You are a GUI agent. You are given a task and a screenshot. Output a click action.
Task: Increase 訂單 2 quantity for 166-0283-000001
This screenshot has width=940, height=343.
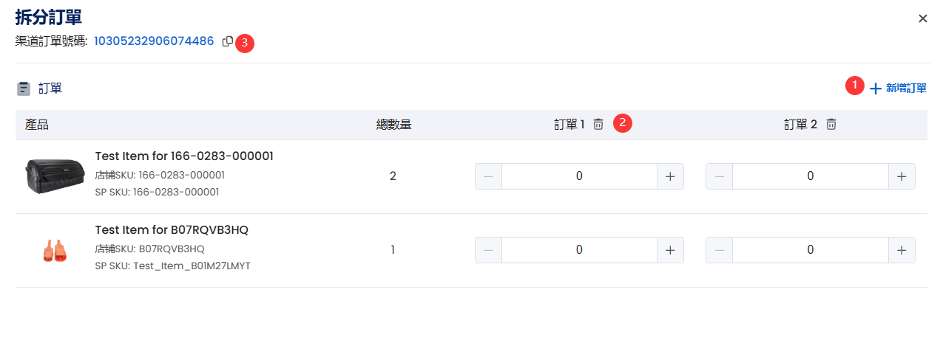click(x=902, y=176)
